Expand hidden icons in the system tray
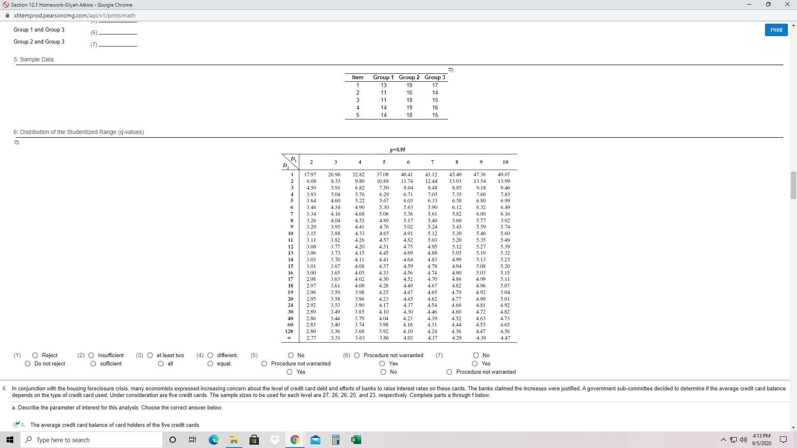The height and width of the screenshot is (448, 797). point(723,440)
